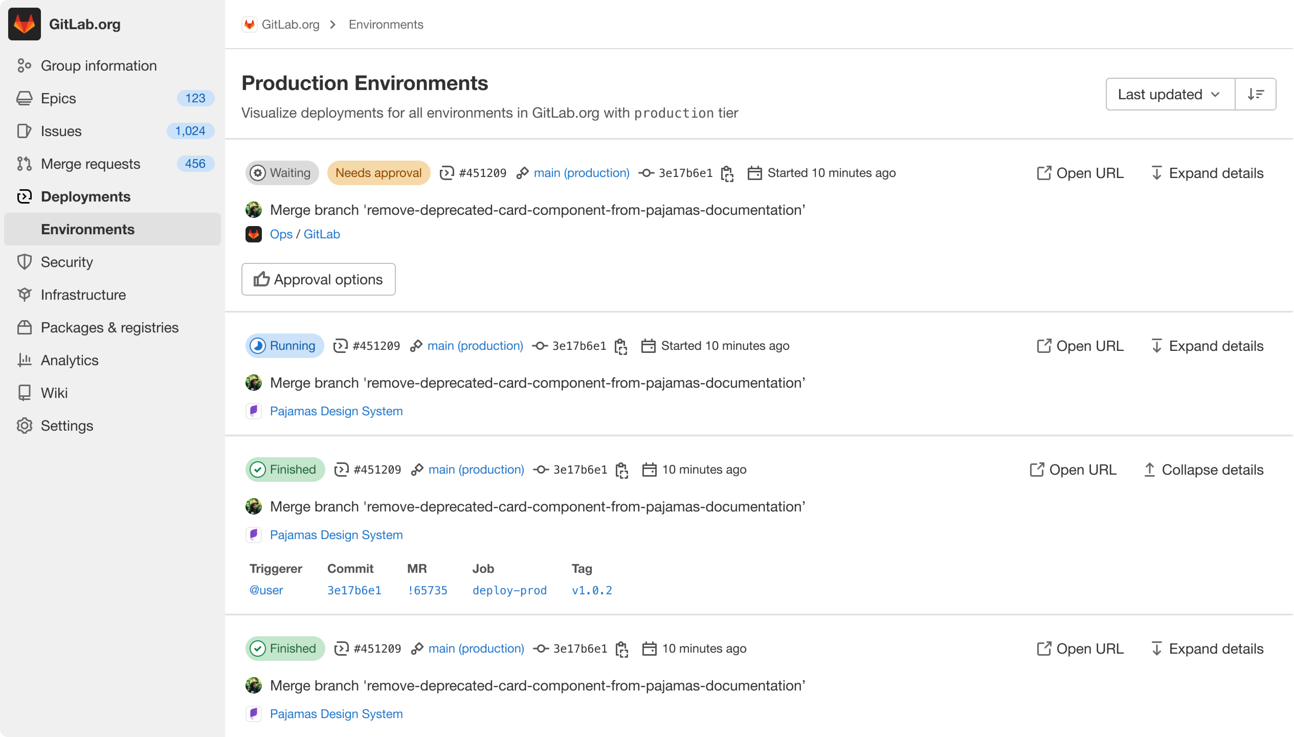Select the Deployments icon in the sidebar

[25, 196]
